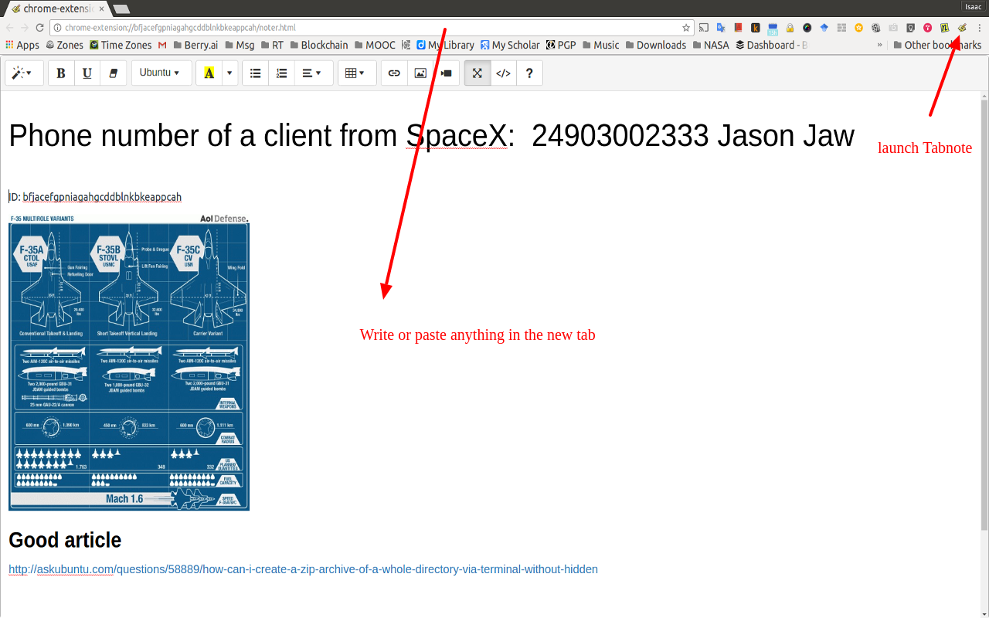The image size is (989, 618).
Task: Open the Music bookmarks folder
Action: (x=600, y=45)
